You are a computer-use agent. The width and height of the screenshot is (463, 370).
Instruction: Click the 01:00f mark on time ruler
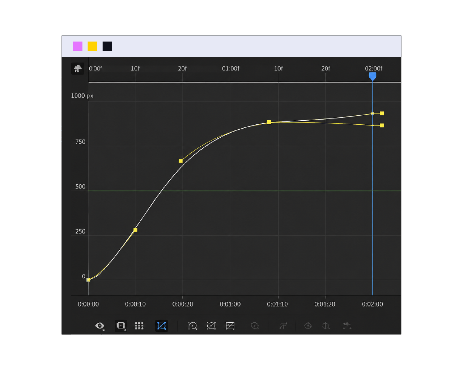pyautogui.click(x=231, y=68)
